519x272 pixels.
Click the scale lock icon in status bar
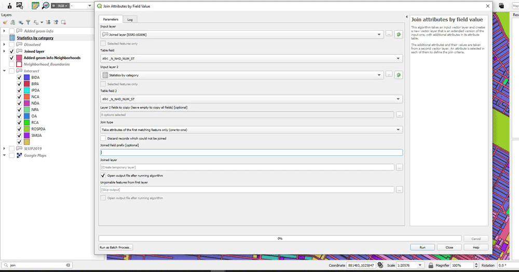431,265
